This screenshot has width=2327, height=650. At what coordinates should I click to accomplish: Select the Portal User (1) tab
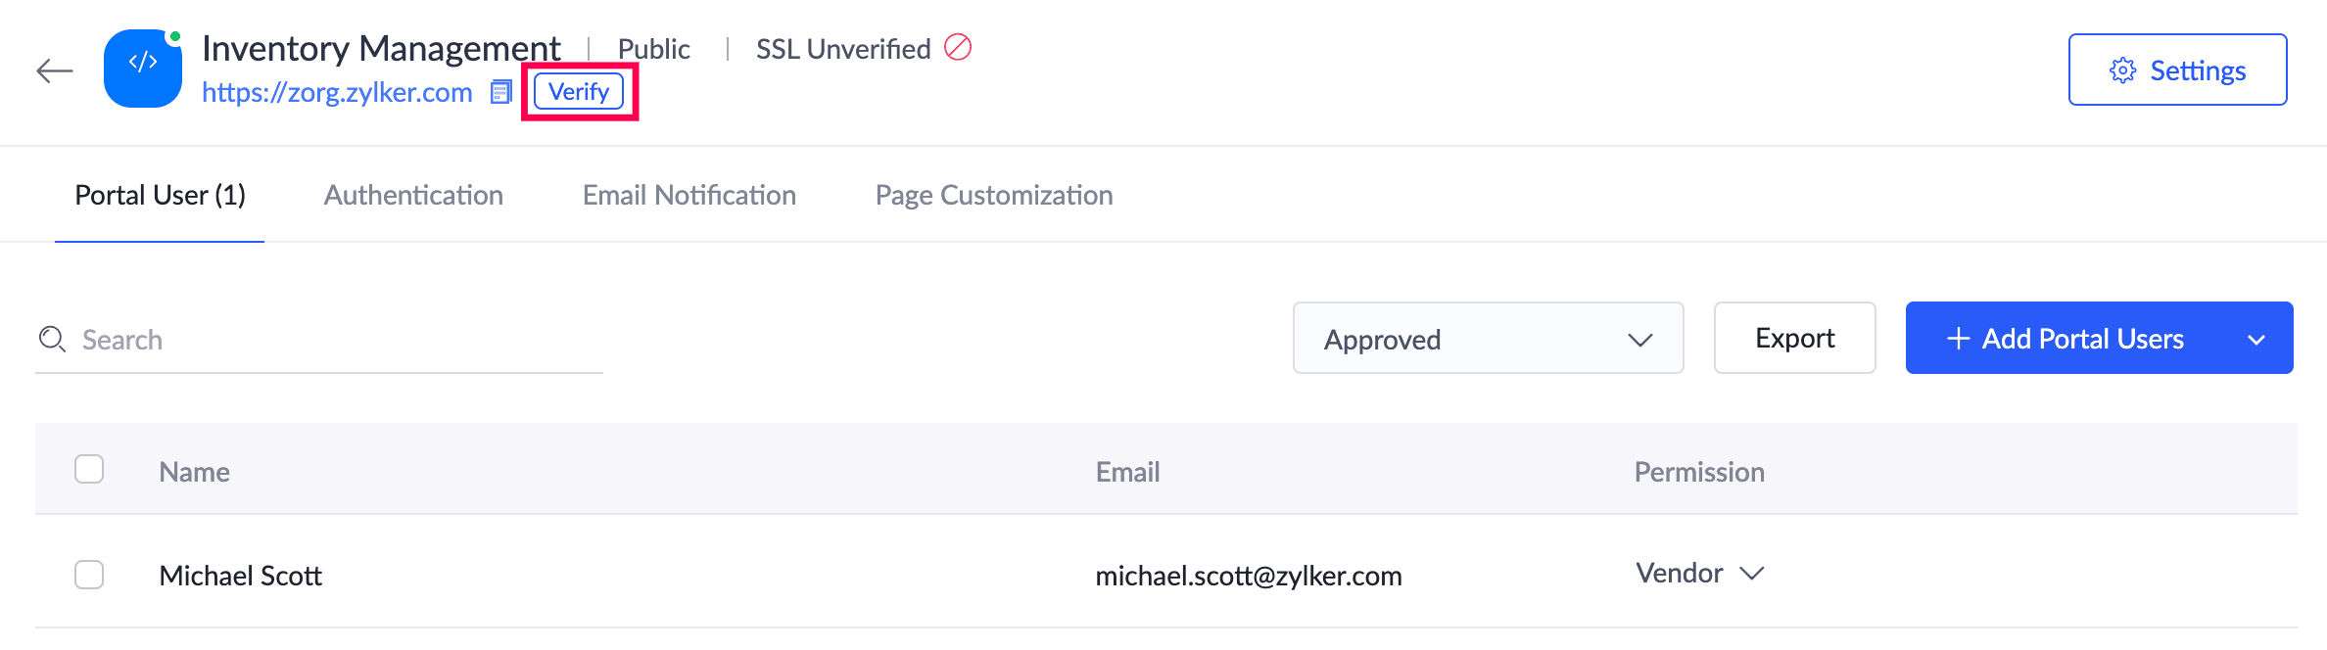coord(160,196)
